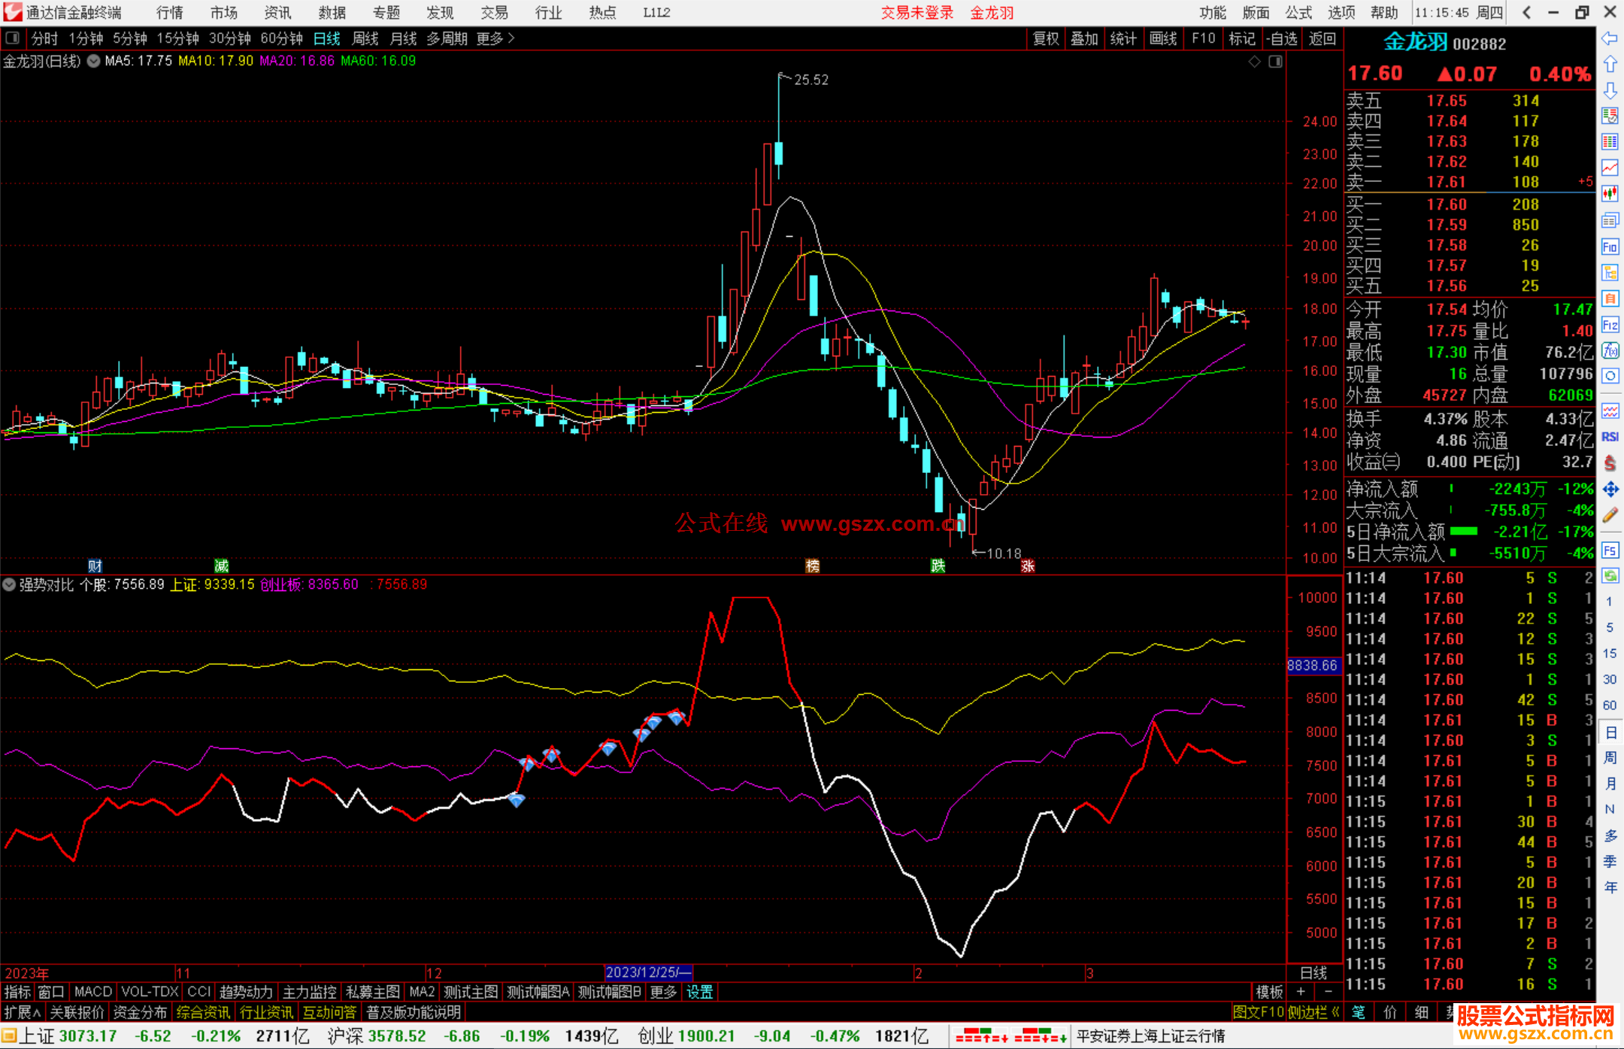The image size is (1624, 1049).
Task: Click the blue move-arrows crosshair icon
Action: (1610, 490)
